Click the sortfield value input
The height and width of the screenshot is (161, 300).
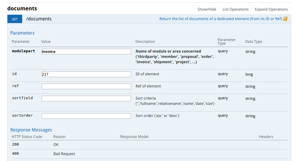86,98
